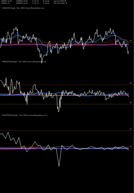
Task: Click the WEEKLY(283) Eagle View chart title
Action: [x=24, y=62]
